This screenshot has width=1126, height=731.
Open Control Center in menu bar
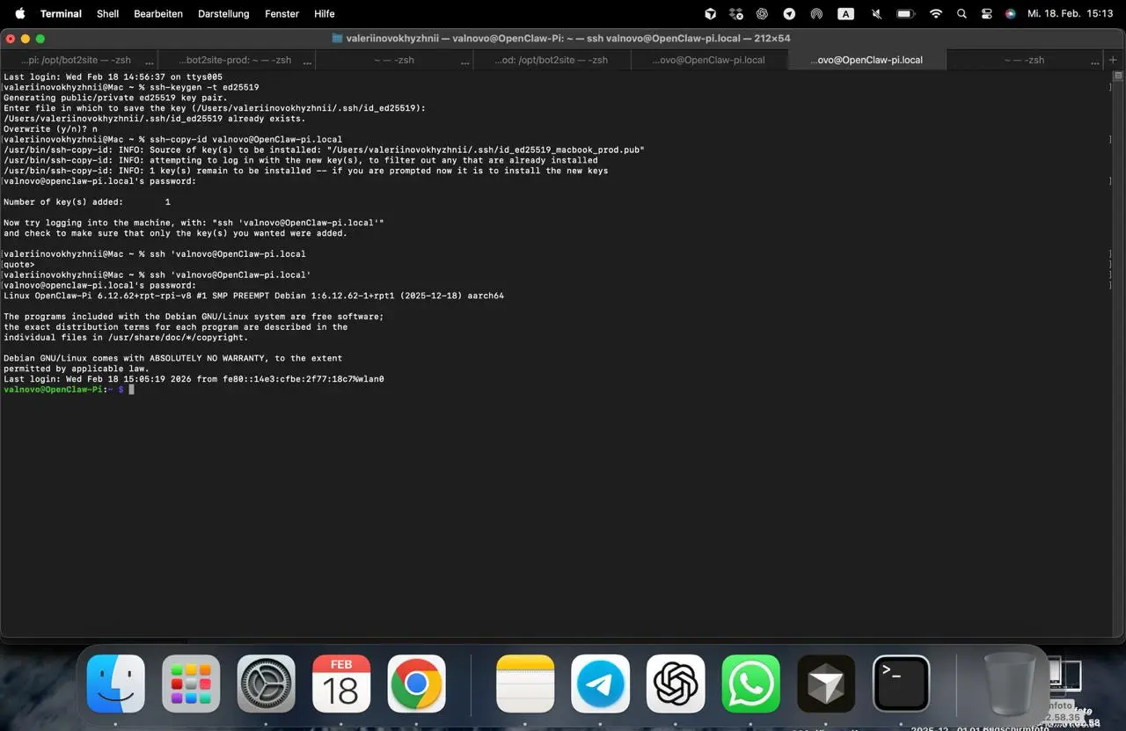(986, 14)
